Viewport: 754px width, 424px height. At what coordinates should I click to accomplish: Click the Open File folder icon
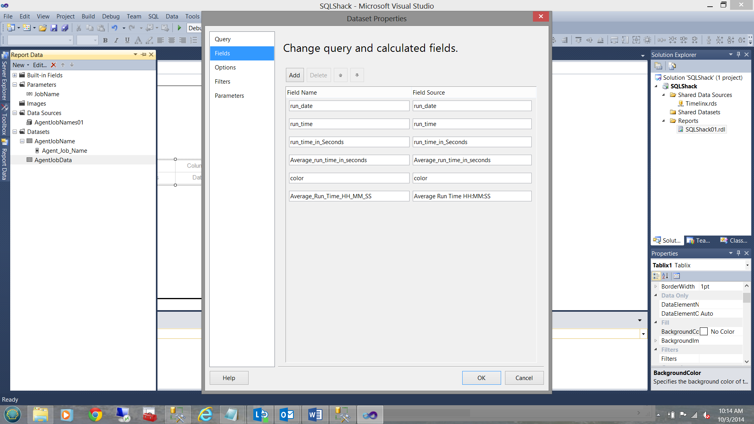tap(43, 28)
